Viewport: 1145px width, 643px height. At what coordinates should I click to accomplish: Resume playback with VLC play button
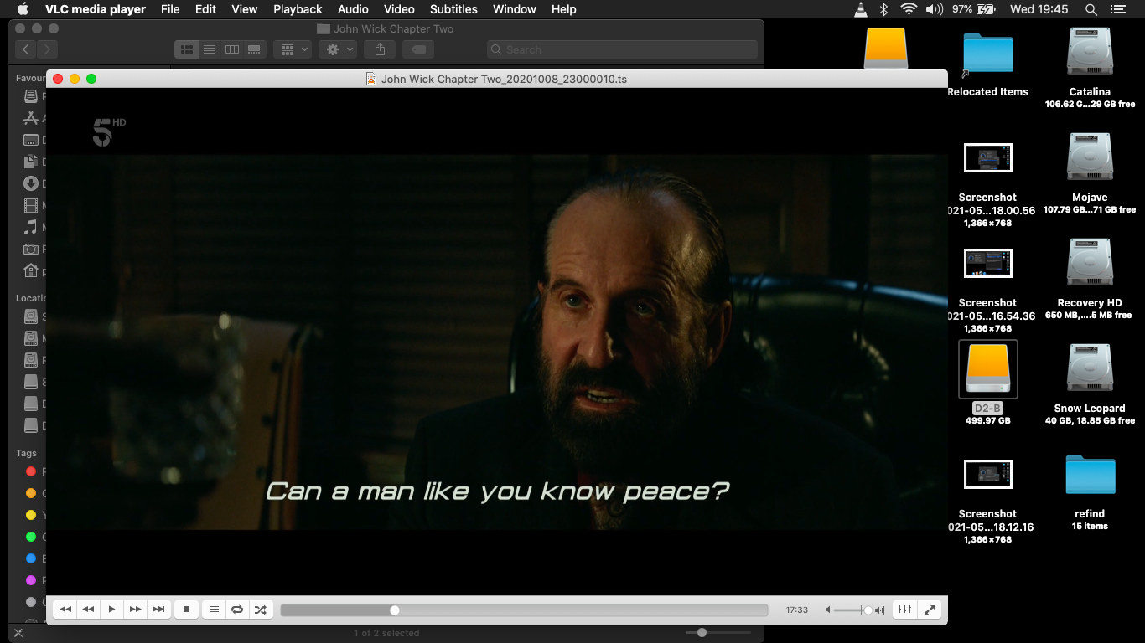pyautogui.click(x=111, y=610)
